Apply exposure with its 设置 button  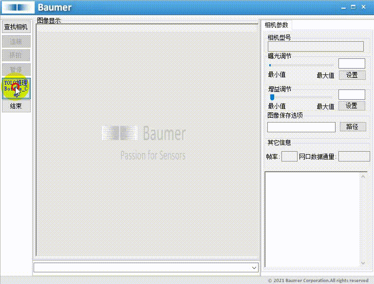pos(352,75)
